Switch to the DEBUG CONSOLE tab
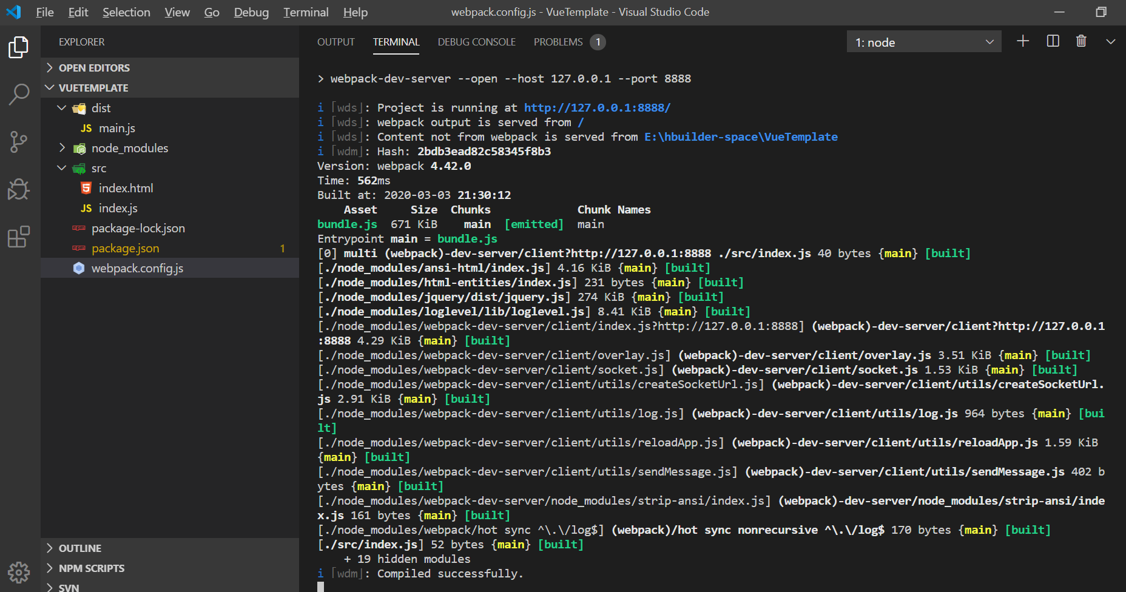The image size is (1126, 592). [477, 42]
